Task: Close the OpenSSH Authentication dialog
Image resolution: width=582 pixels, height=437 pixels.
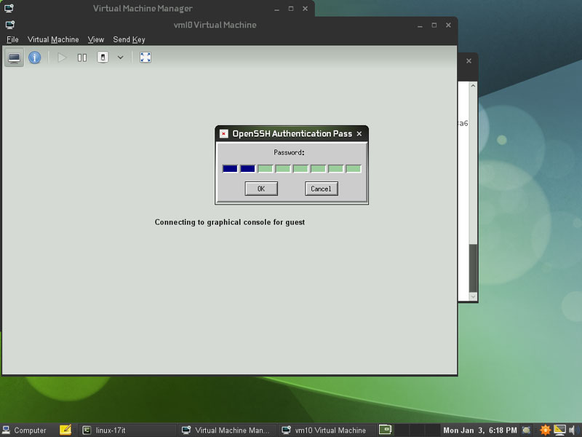Action: 359,134
